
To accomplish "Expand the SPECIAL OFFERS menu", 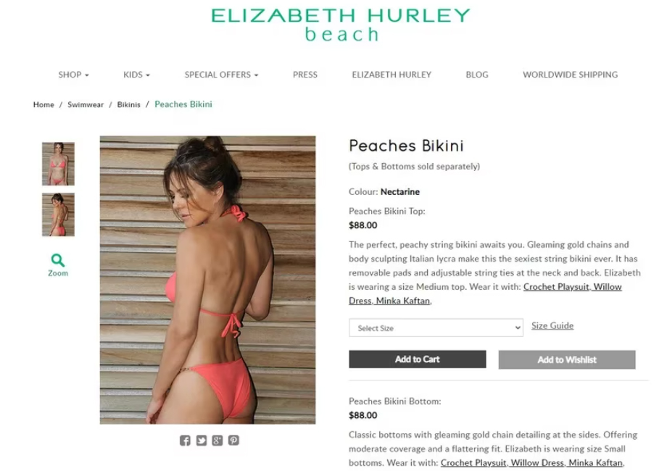I will [x=221, y=75].
